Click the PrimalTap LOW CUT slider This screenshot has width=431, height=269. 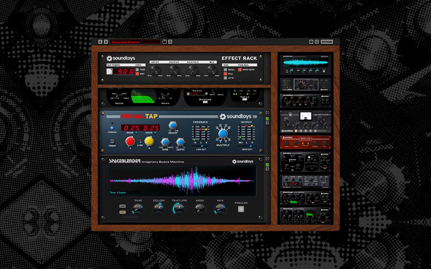point(201,146)
